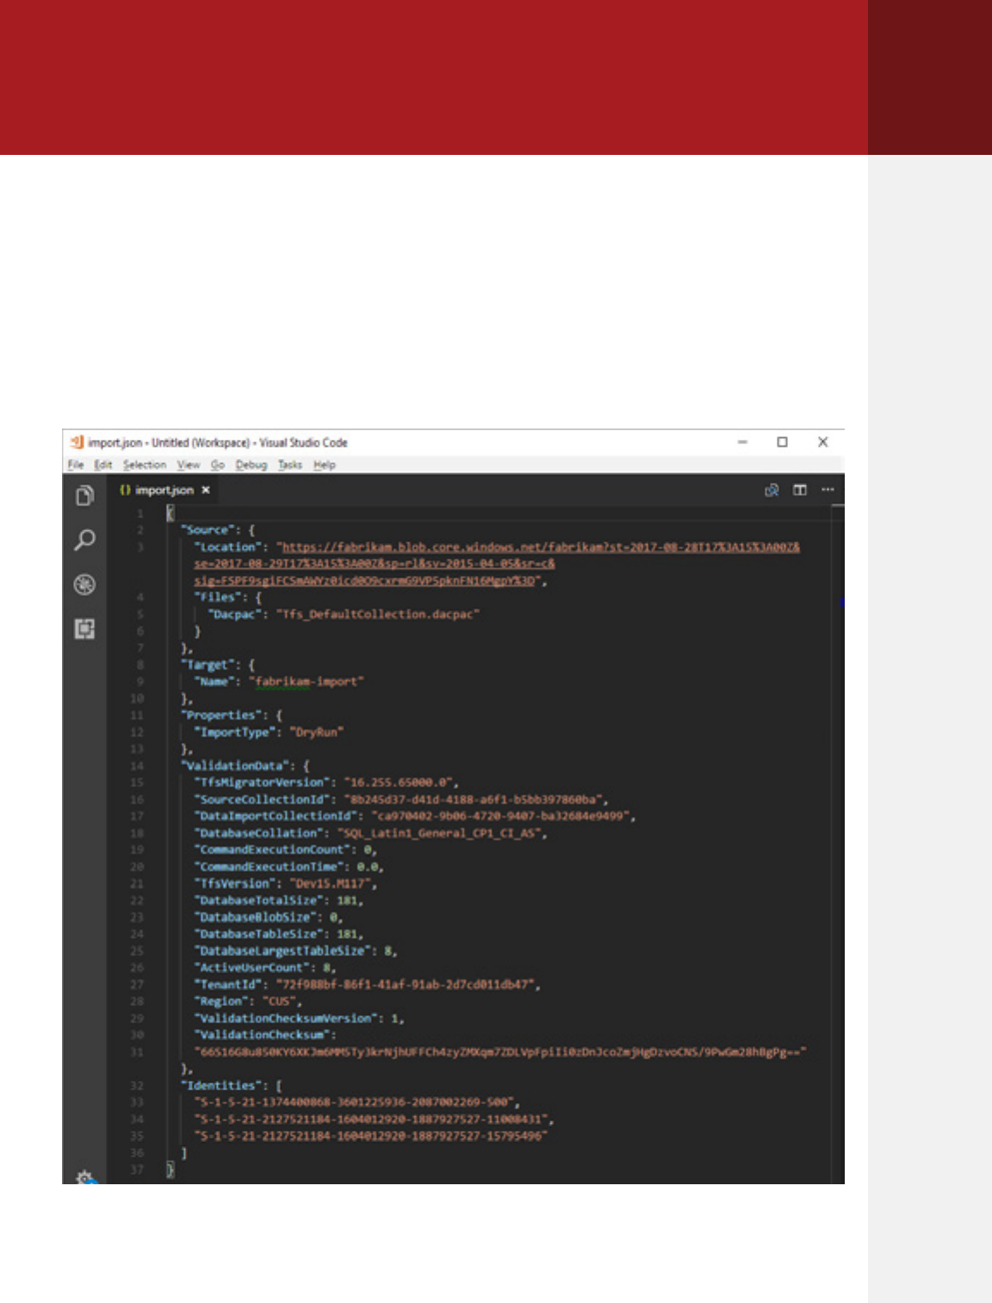The width and height of the screenshot is (992, 1303).
Task: Click the VS Code logo in title bar
Action: pyautogui.click(x=77, y=442)
